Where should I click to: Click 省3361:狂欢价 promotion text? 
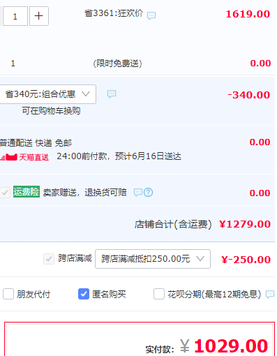114,13
